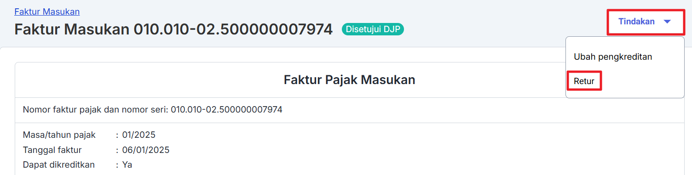
Task: Choose Retur from the Tindakan menu
Action: click(584, 81)
